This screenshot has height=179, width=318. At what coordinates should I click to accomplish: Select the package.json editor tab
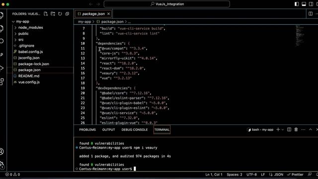[93, 14]
